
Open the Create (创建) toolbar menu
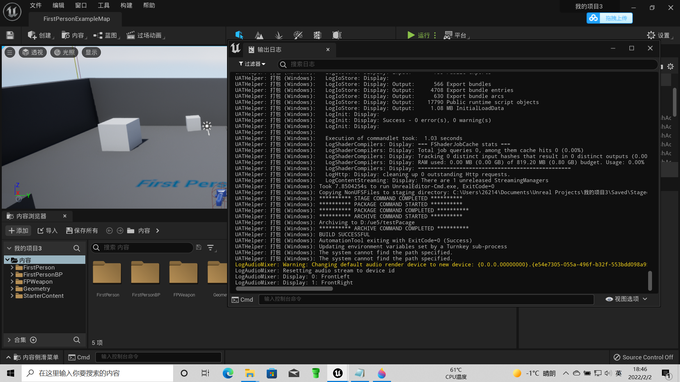pyautogui.click(x=40, y=35)
